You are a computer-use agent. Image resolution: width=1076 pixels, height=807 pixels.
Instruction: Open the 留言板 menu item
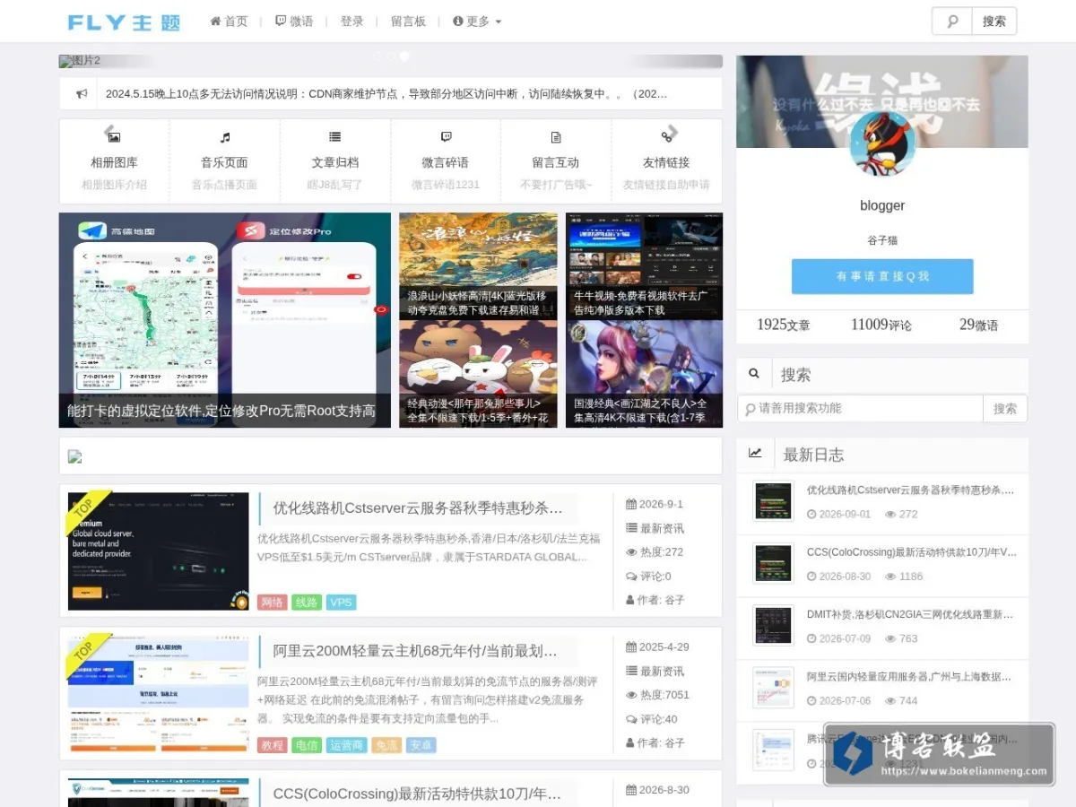(408, 22)
